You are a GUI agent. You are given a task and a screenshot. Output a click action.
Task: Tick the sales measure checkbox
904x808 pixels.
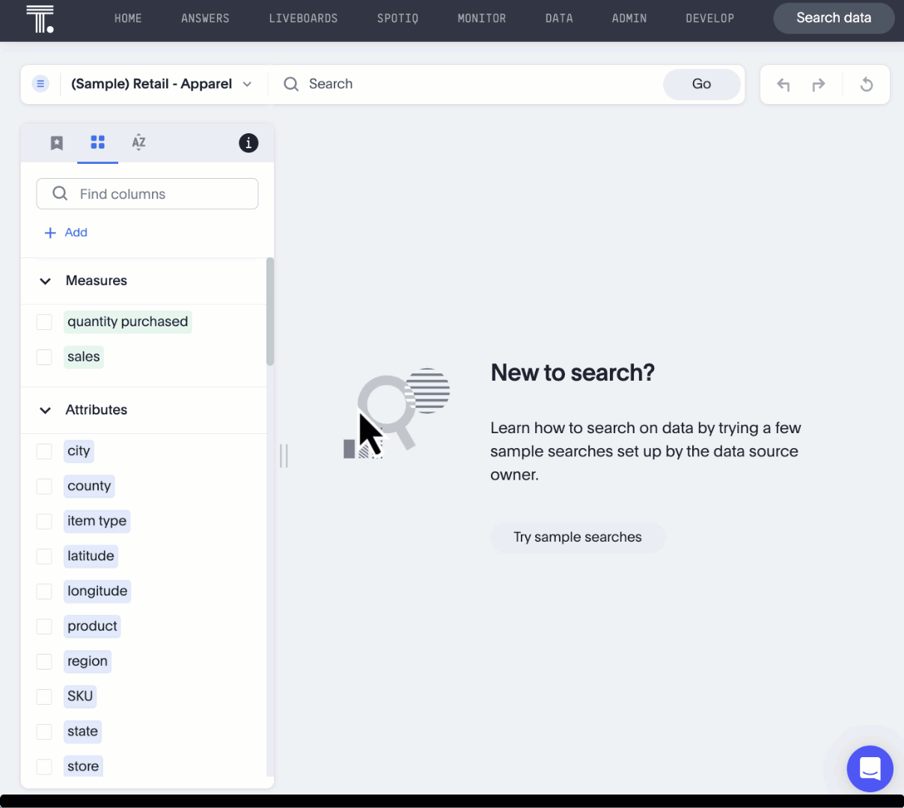[44, 357]
